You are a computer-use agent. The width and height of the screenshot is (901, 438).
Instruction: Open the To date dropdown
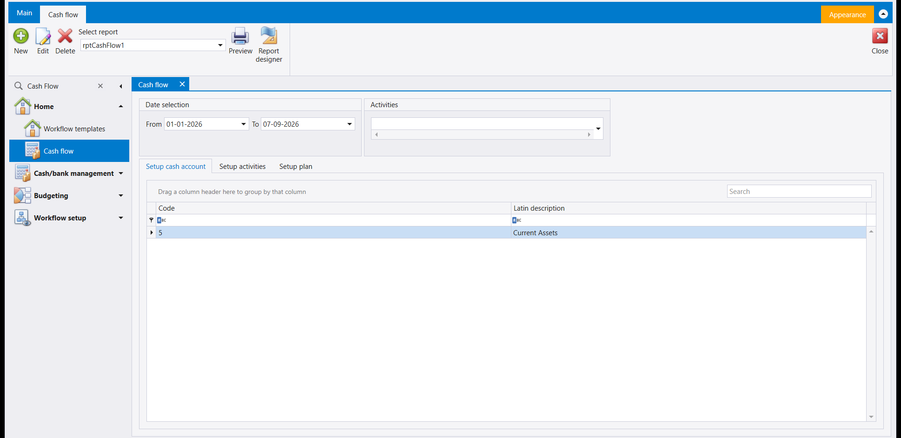coord(350,124)
